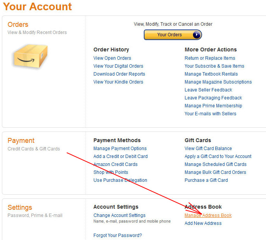
Task: Check View Gift Card Balance
Action: [x=208, y=149]
